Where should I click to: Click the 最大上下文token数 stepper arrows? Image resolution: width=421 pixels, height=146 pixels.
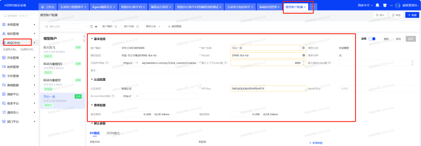pyautogui.click(x=304, y=63)
